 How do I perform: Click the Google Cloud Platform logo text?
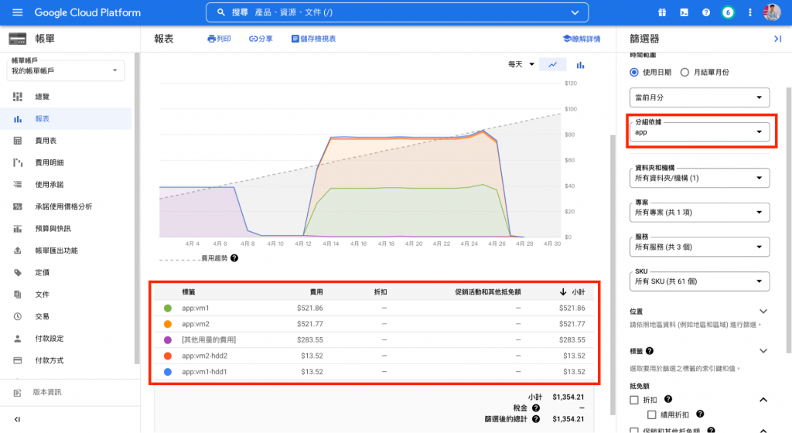click(87, 12)
